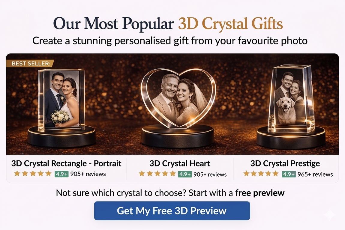Screen dimensions: 345x230
Task: Open 905+ reviews for Rectangle - Portrait
Action: point(88,174)
